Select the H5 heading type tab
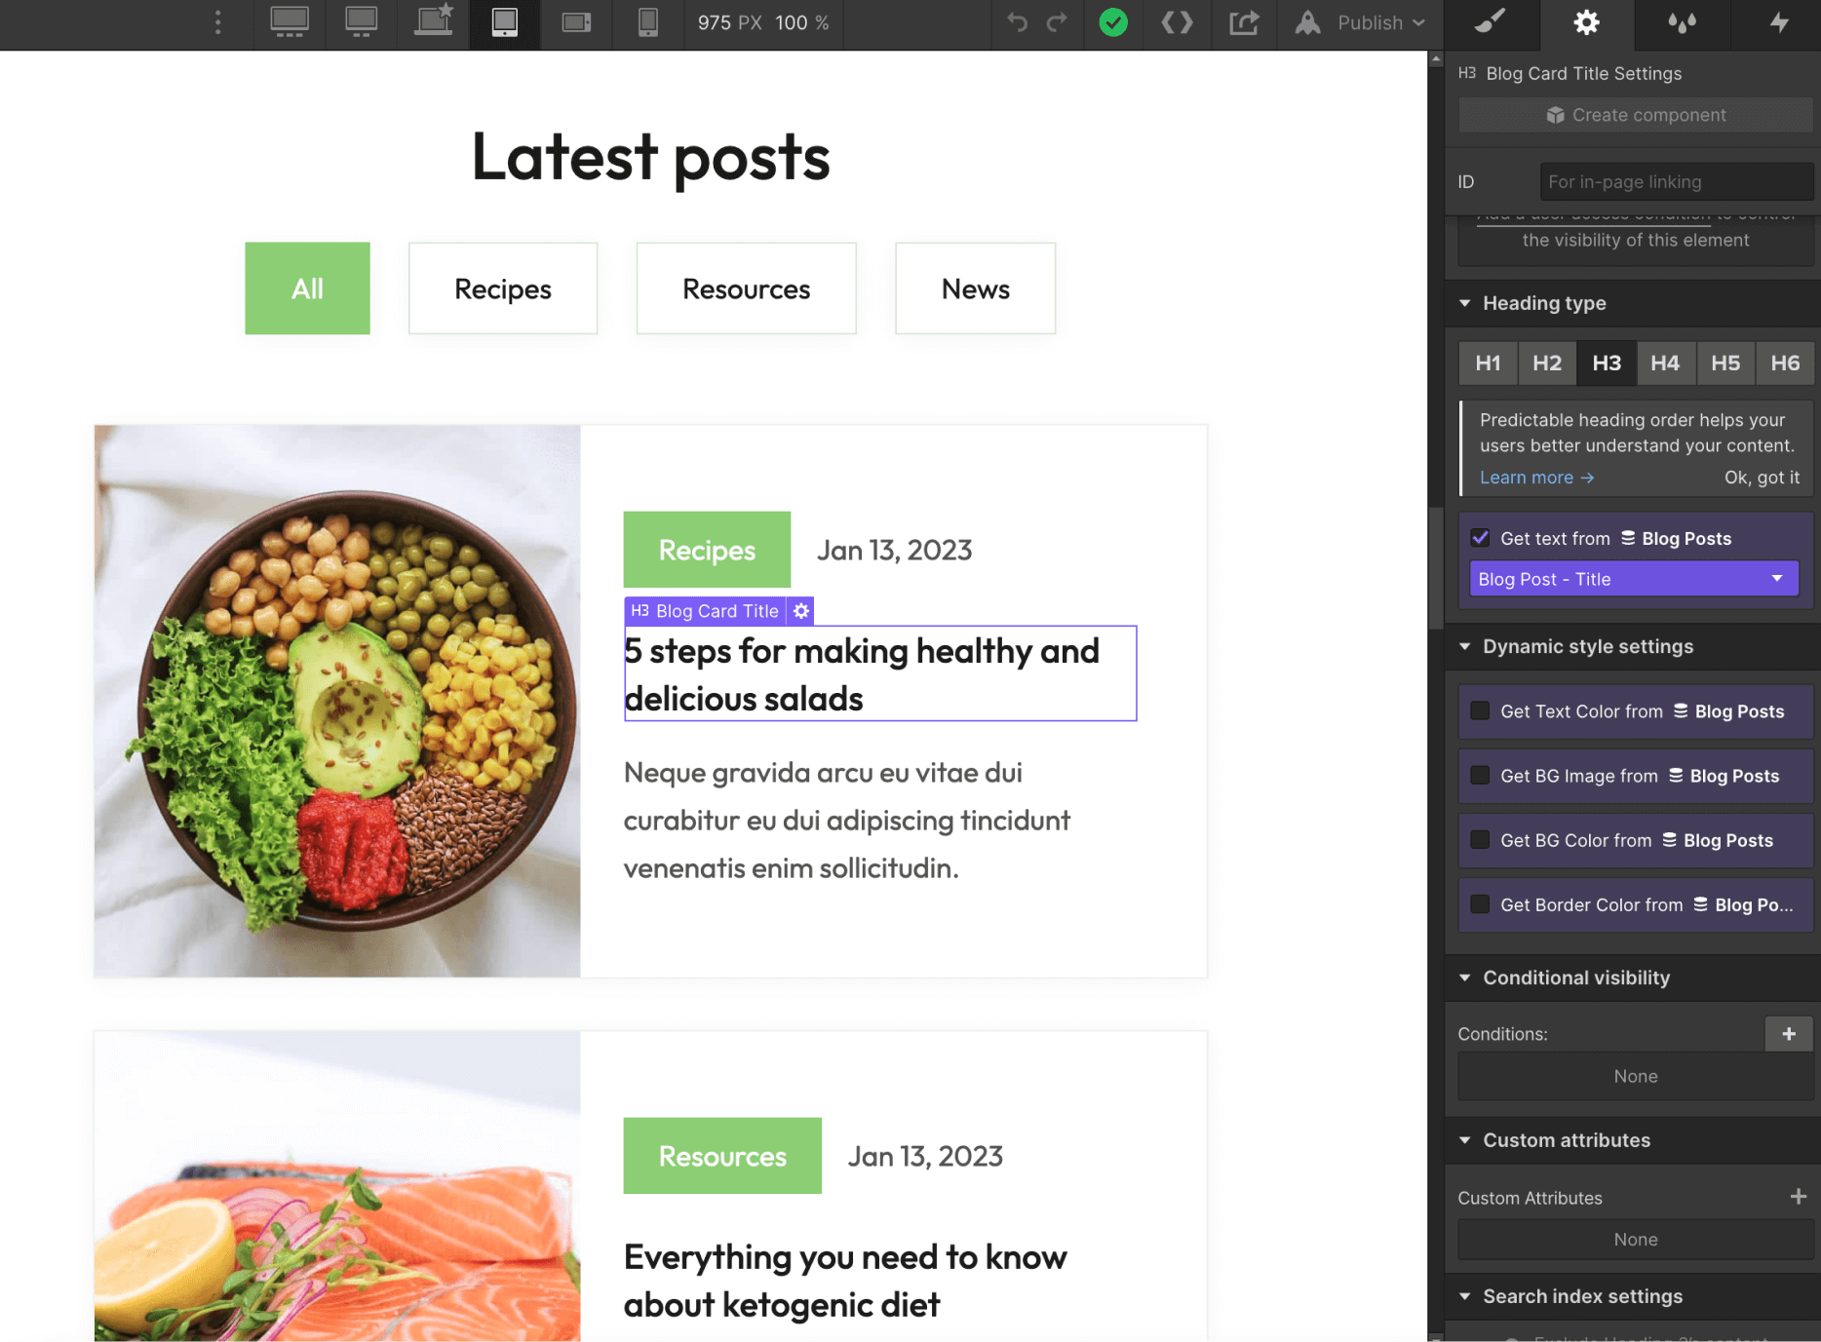The width and height of the screenshot is (1821, 1342). (1725, 363)
